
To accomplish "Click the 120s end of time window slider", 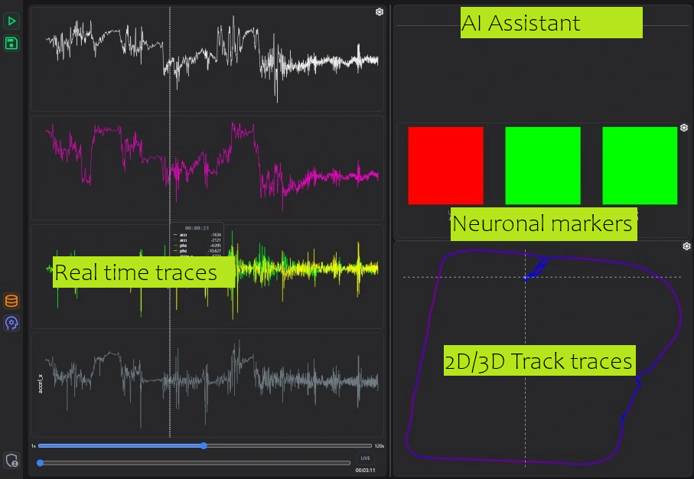I will click(379, 445).
